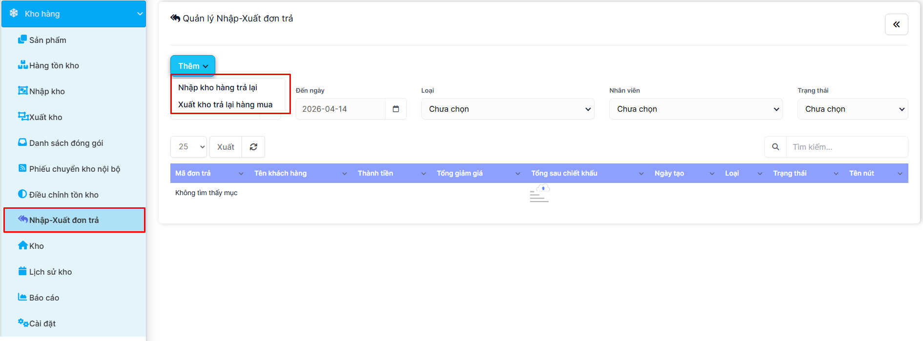Open Điều chỉnh tồn kho section
The width and height of the screenshot is (923, 341).
(x=63, y=195)
